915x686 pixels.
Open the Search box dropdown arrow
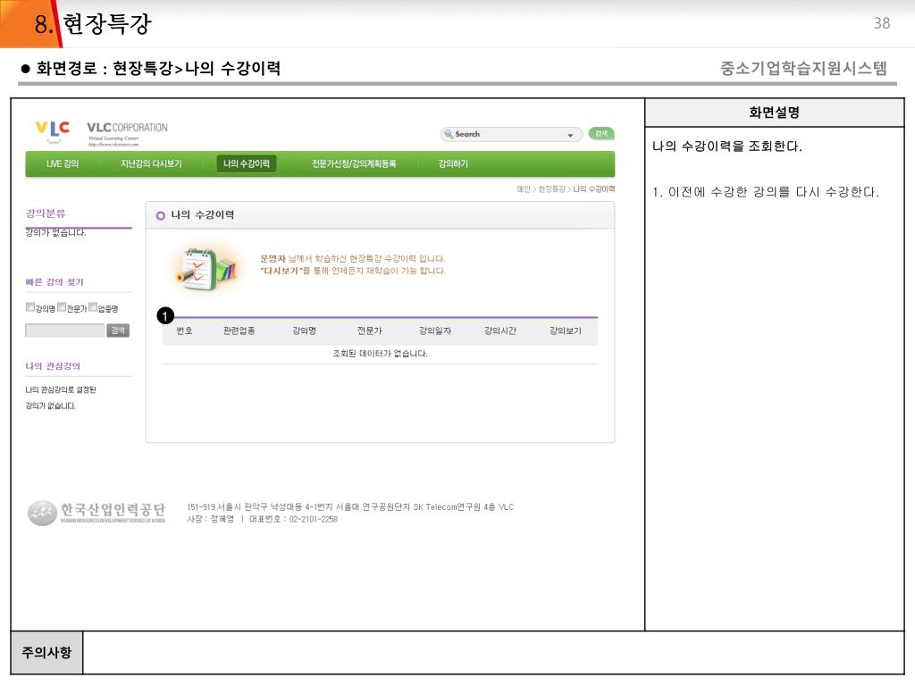click(x=570, y=135)
